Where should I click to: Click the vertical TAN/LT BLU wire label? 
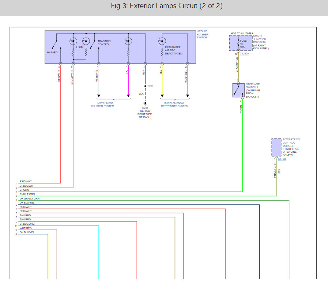[186, 76]
